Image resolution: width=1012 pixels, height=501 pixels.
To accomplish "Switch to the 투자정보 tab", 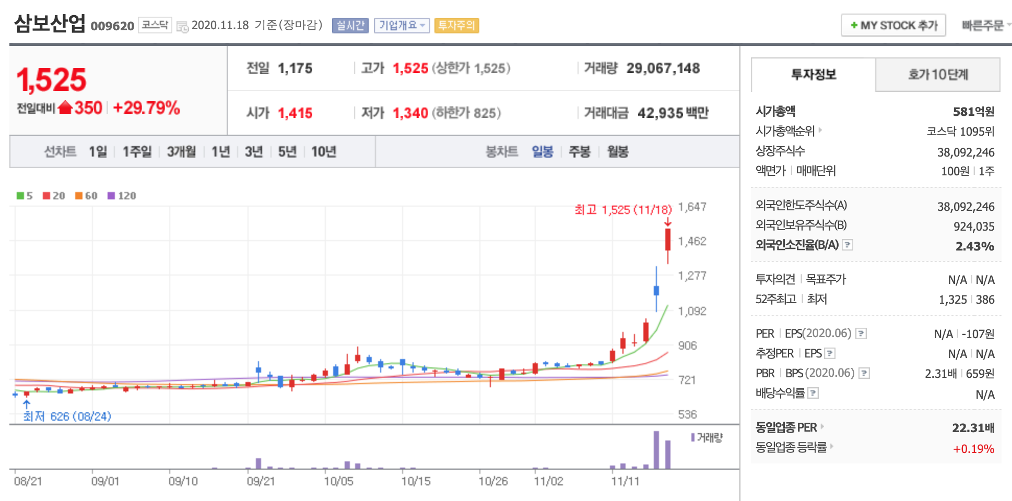I will 814,75.
